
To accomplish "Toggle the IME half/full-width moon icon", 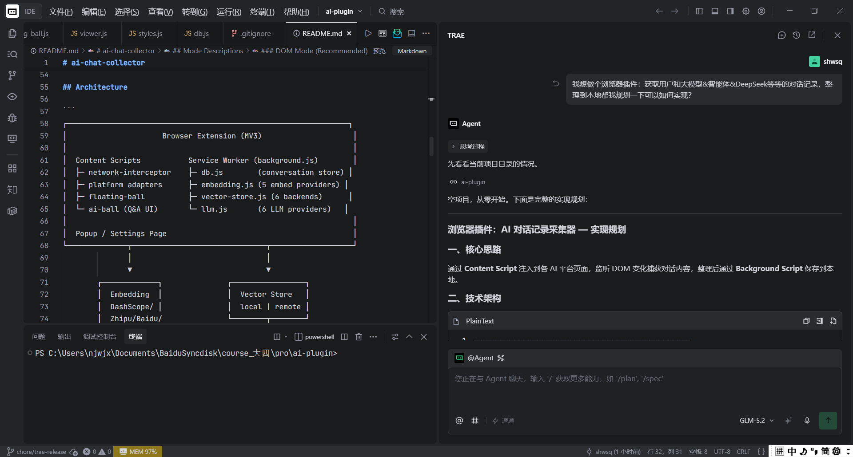I will (x=803, y=451).
